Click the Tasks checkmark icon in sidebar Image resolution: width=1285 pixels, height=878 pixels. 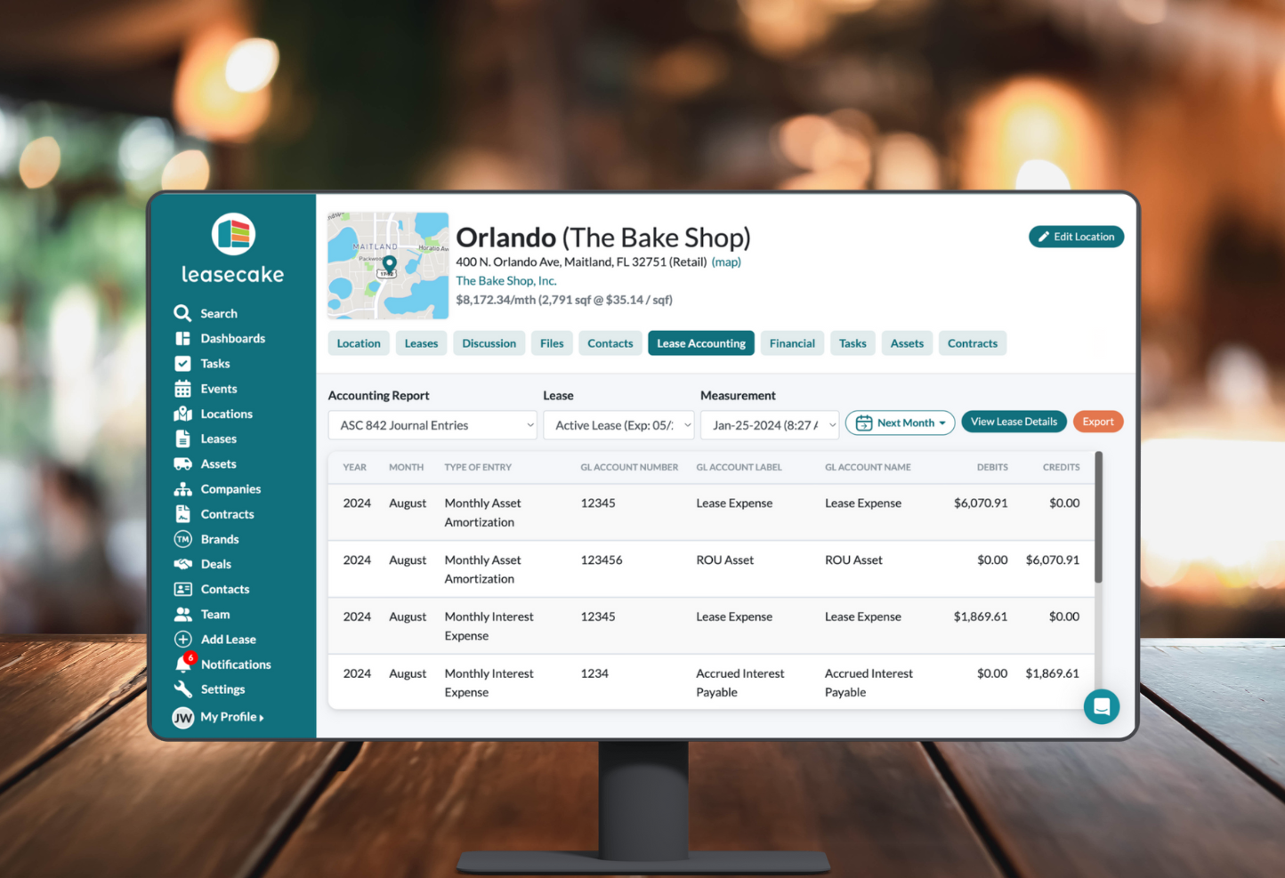182,363
